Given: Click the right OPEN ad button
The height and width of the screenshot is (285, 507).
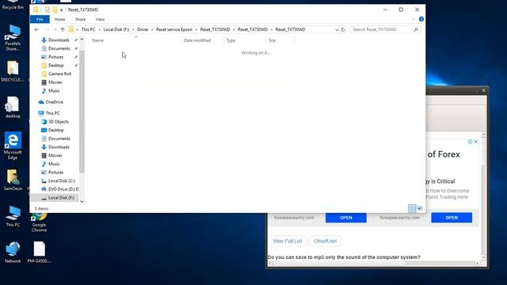Looking at the screenshot, I should coord(452,218).
